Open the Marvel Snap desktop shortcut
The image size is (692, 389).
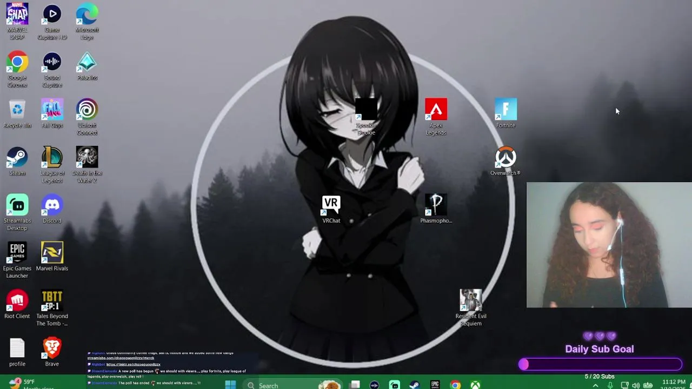[17, 21]
